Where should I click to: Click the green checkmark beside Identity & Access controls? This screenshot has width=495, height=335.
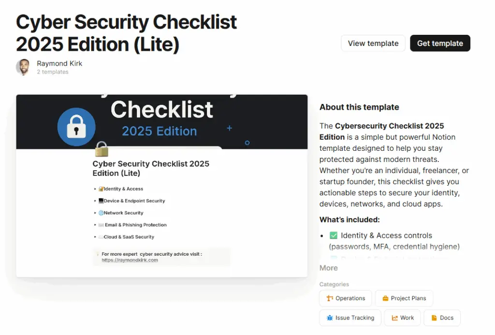[x=334, y=235]
